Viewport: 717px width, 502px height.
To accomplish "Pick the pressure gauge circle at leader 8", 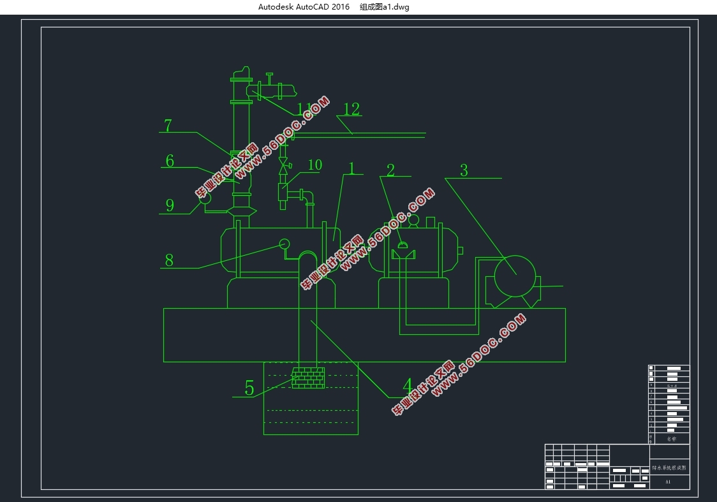I will (285, 244).
